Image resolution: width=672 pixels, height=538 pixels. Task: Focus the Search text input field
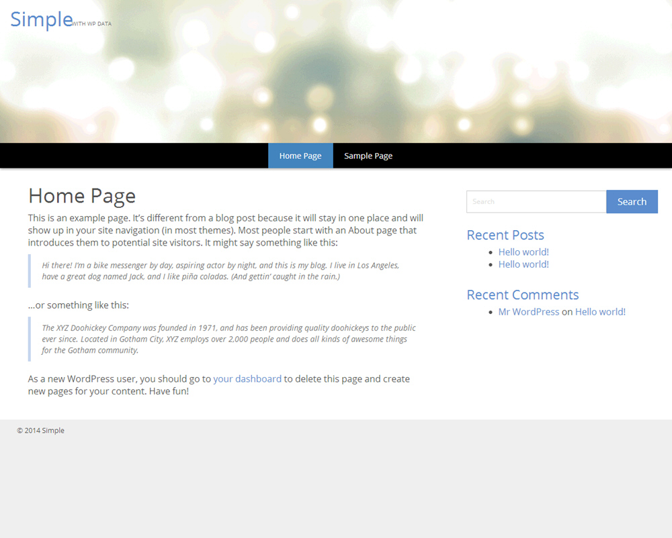(536, 201)
